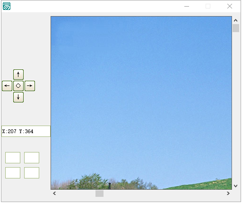Click the horizontal scrollbar left arrow

point(54,194)
